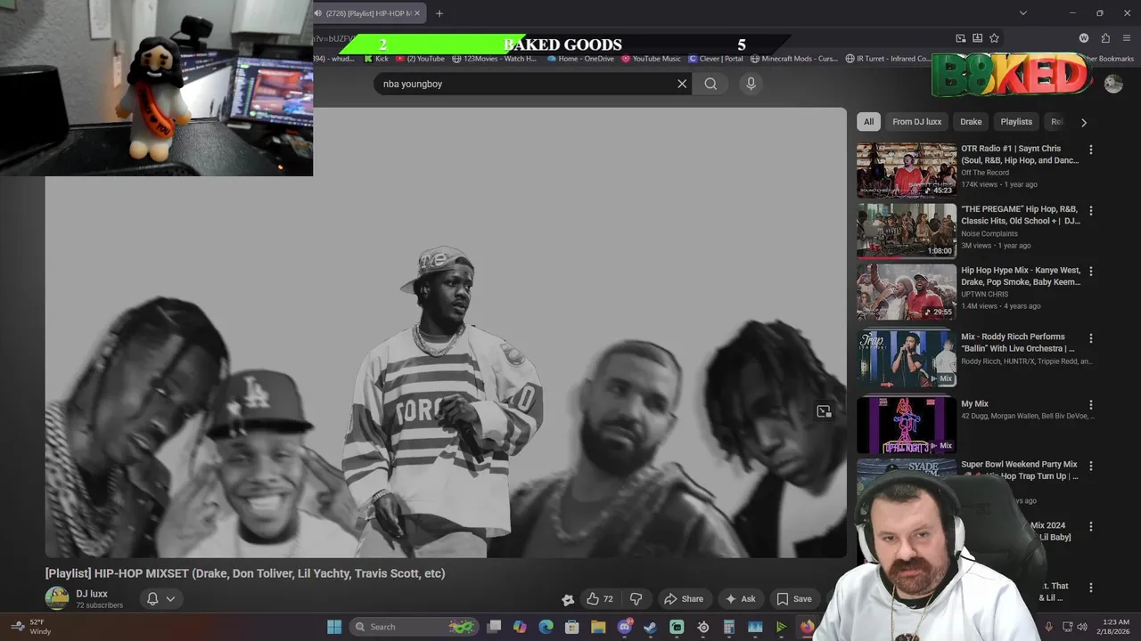
Task: Open 'Hip Hop Hype Mix - Kanye West' title
Action: coord(1021,276)
